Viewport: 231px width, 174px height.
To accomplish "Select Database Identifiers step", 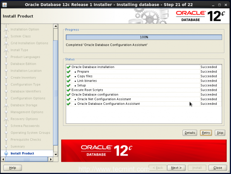I will click(x=26, y=91).
